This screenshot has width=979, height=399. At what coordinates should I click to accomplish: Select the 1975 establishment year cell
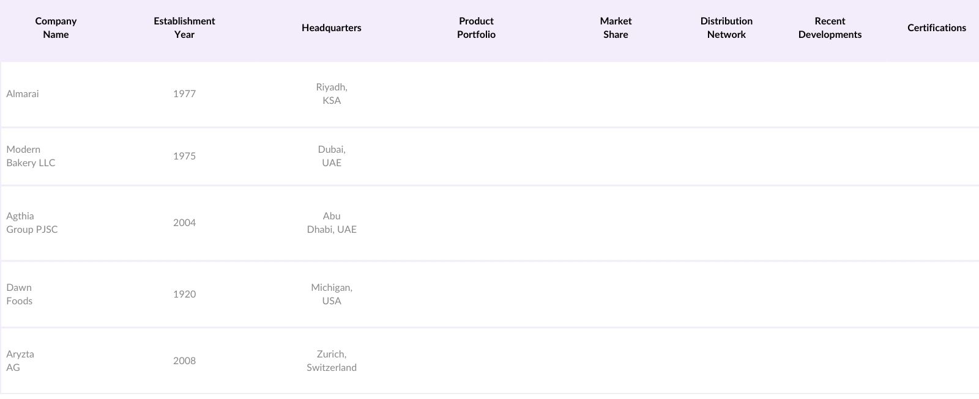(x=184, y=156)
